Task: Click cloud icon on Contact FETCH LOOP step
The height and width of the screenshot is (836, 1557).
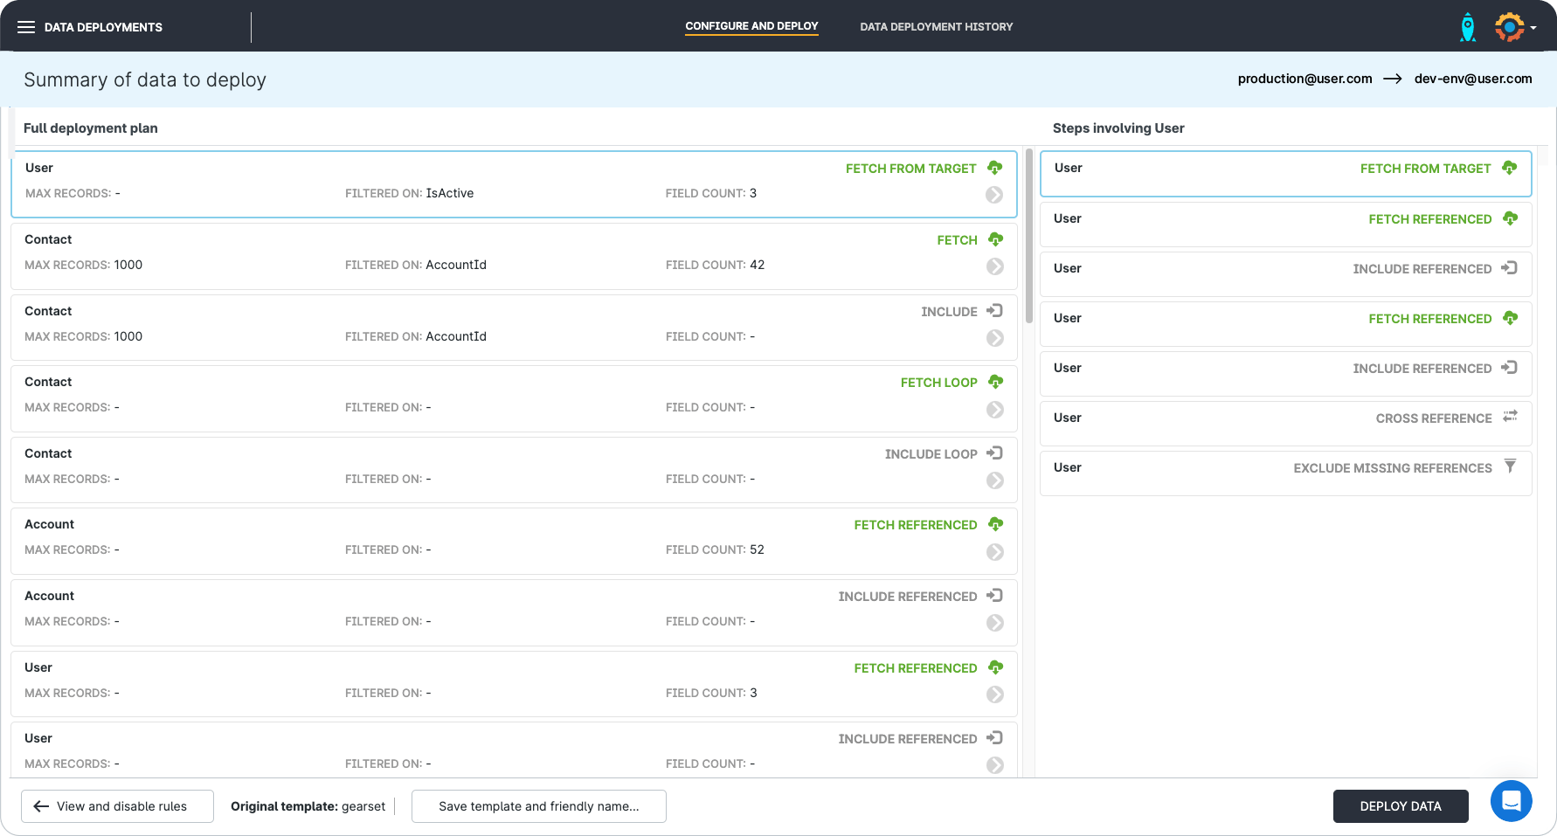Action: pyautogui.click(x=995, y=382)
